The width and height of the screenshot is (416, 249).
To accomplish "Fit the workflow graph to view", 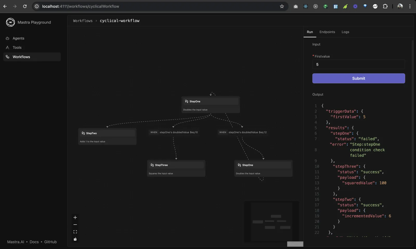I will point(75,232).
